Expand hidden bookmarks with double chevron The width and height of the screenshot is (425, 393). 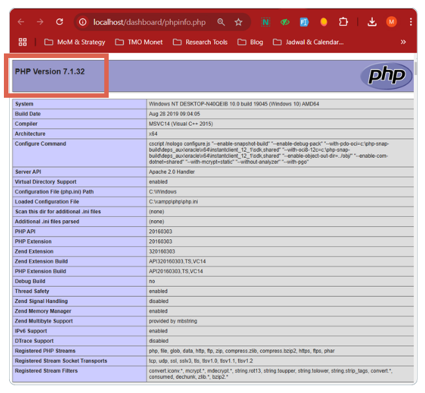pos(404,42)
